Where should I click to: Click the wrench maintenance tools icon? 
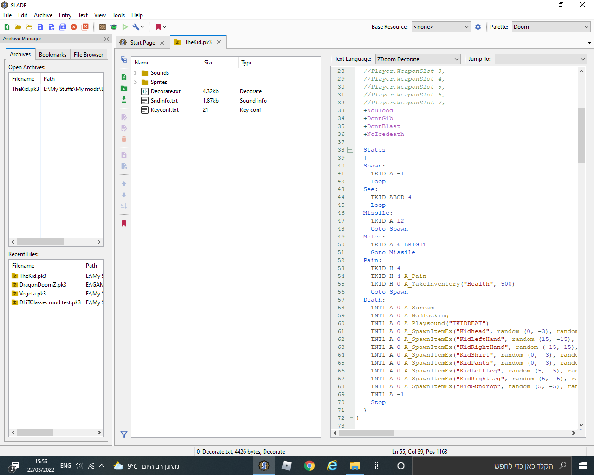click(x=136, y=27)
